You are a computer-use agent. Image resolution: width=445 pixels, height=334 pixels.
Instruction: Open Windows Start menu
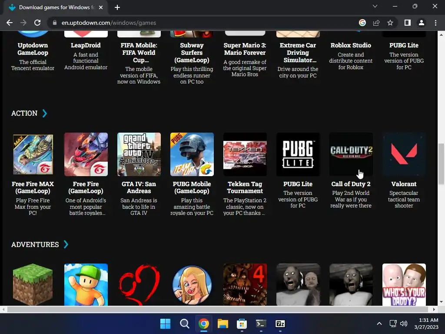click(x=165, y=324)
